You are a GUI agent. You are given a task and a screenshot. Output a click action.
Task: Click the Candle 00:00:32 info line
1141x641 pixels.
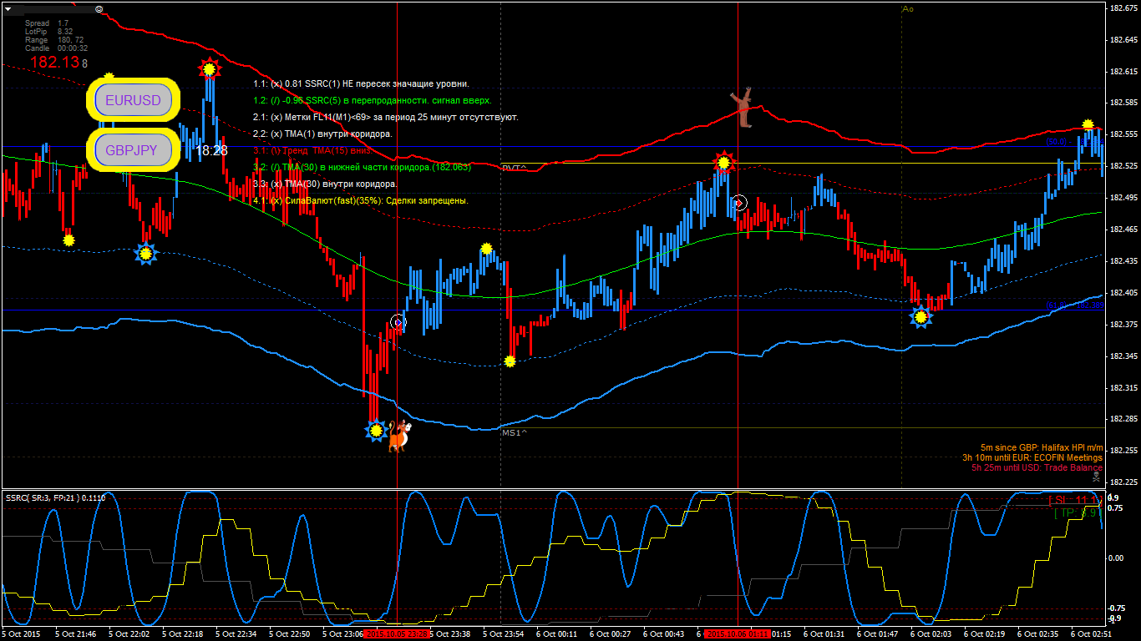pos(56,48)
